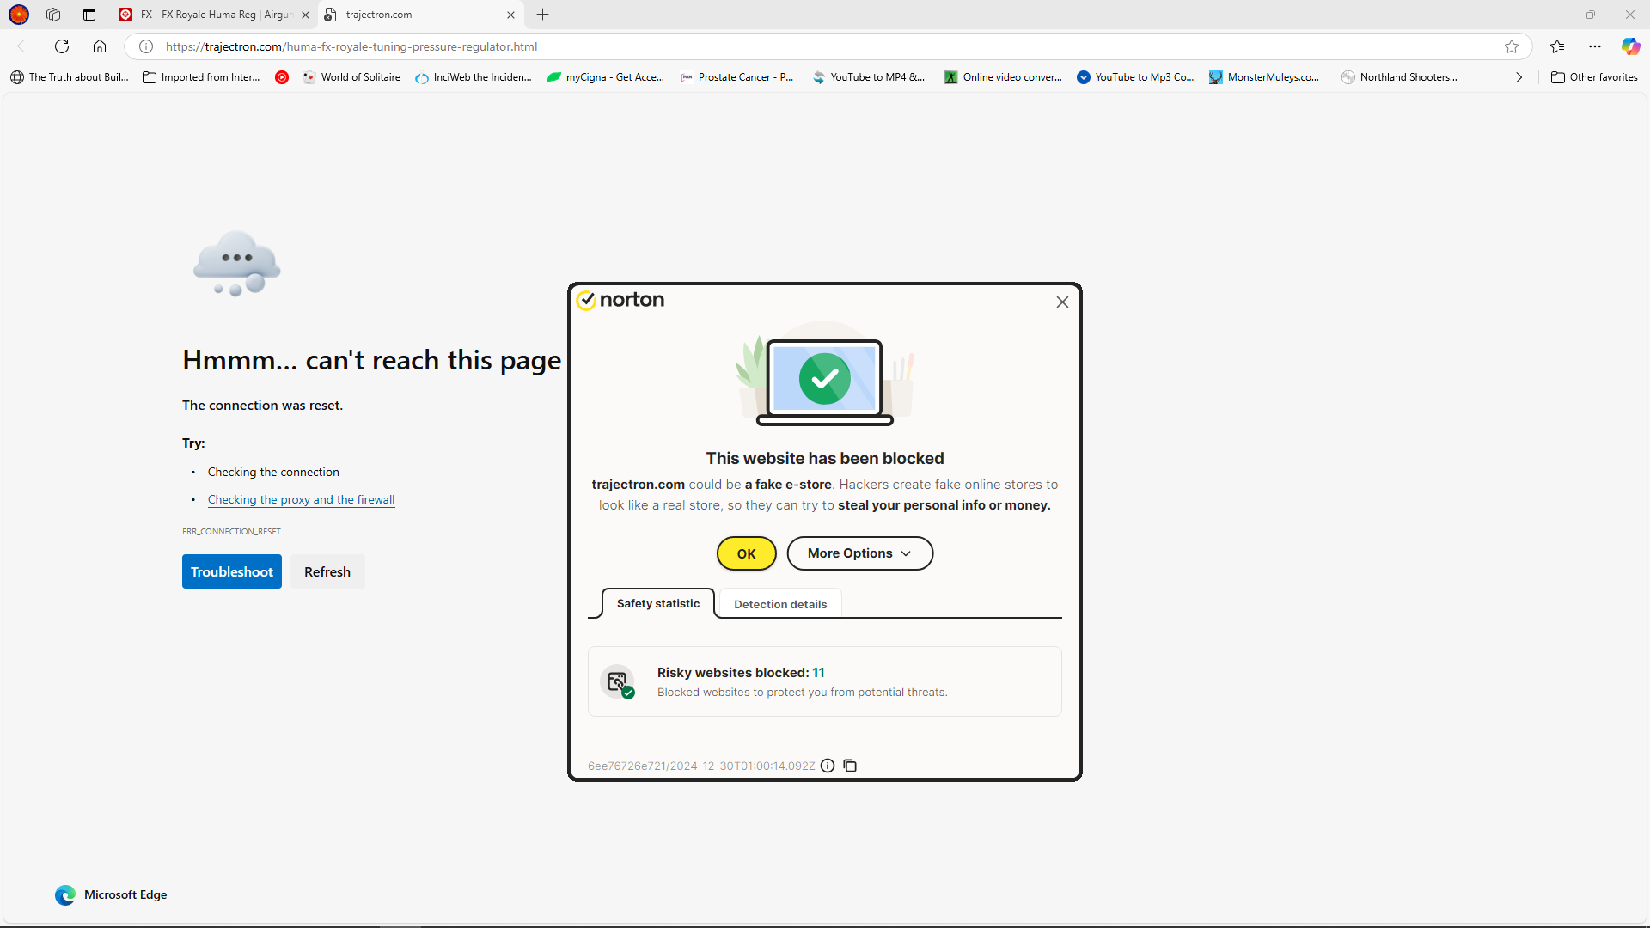This screenshot has height=928, width=1650.
Task: Open Online video conver... bookmark
Action: coord(1003,77)
